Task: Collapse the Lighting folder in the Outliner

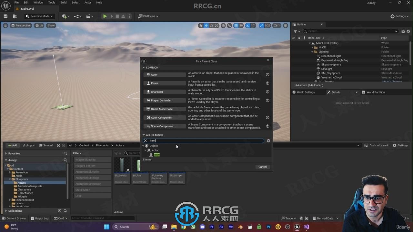Action: (313, 52)
